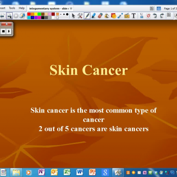Pick the black color swatch

[x=43, y=17]
